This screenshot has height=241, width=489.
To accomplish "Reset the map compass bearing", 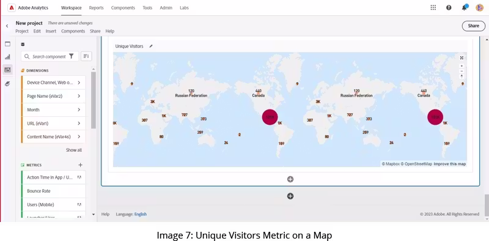I will coord(461,76).
